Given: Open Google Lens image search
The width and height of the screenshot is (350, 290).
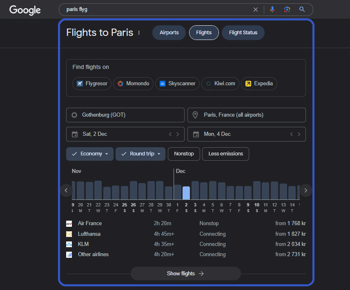Looking at the screenshot, I should click(x=287, y=9).
